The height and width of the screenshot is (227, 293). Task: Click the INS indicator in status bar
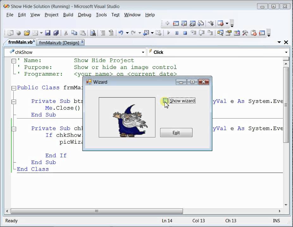[x=276, y=221]
